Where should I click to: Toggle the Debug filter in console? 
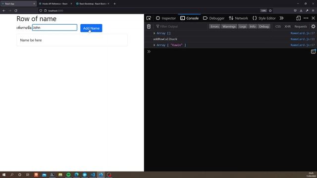(x=264, y=26)
